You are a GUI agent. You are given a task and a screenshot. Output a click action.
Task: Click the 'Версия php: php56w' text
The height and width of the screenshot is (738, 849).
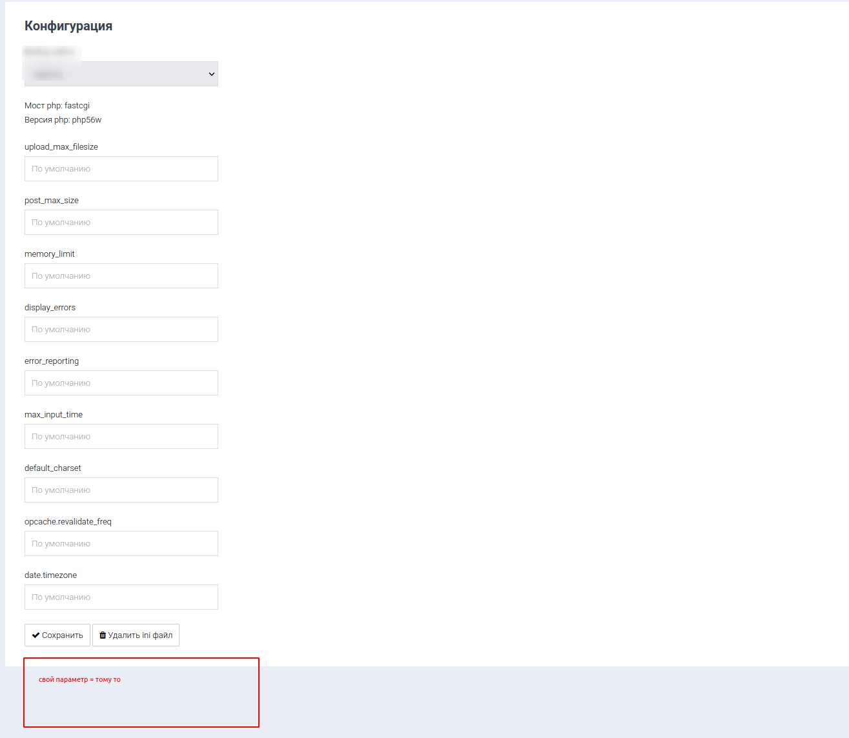63,120
